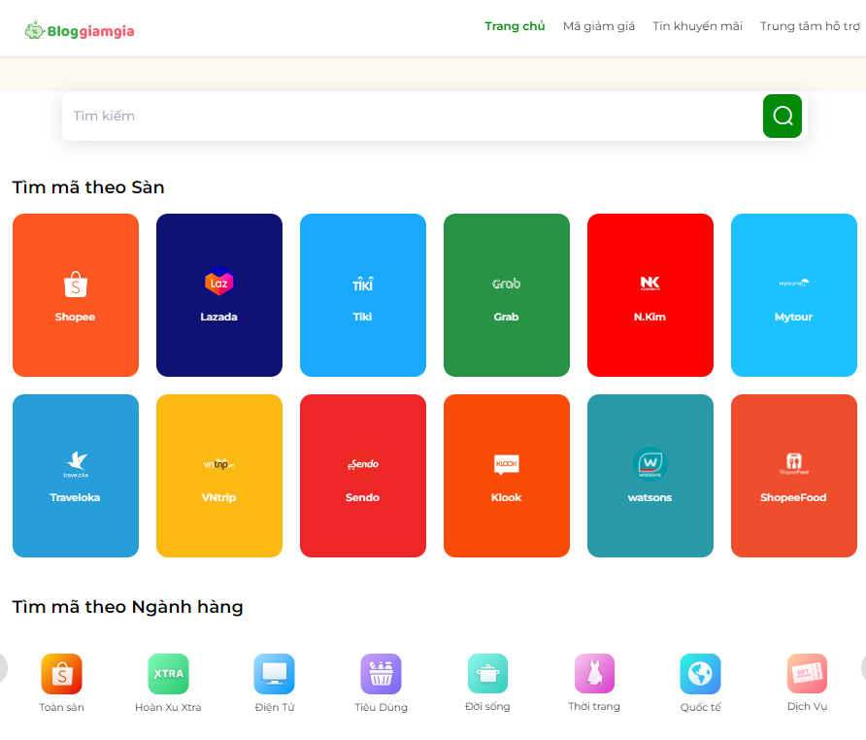
Task: Select the N.Kim NK logo icon
Action: coord(650,283)
